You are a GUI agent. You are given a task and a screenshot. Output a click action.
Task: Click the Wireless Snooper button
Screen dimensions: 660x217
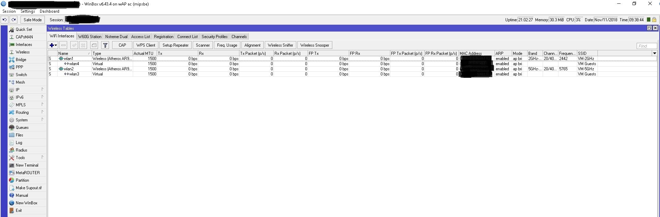click(315, 45)
